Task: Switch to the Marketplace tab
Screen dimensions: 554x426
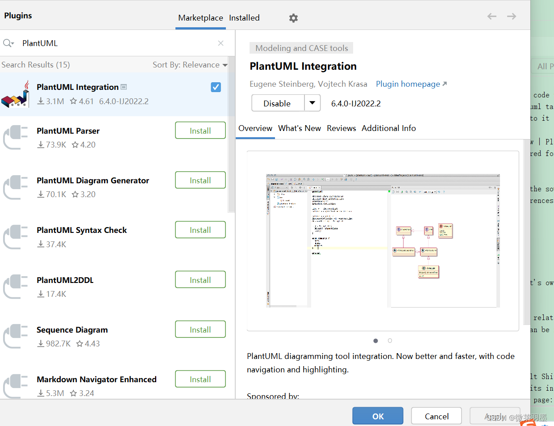Action: pos(200,18)
